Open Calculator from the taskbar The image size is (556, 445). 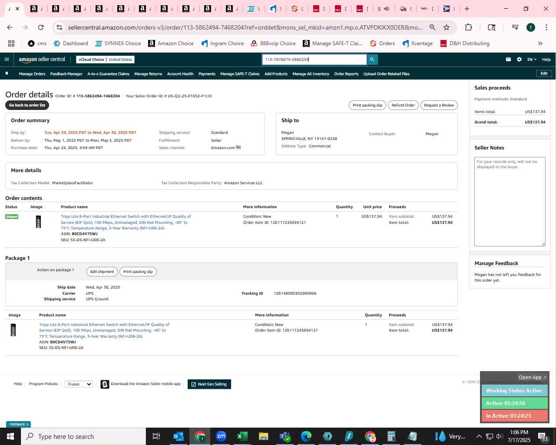391,436
